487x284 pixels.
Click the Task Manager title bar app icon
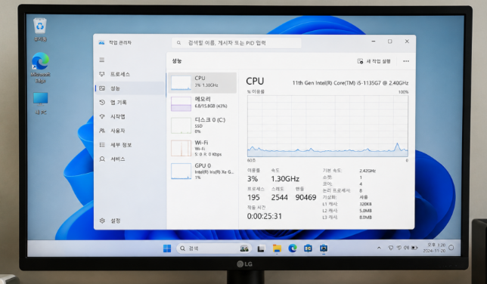[x=101, y=42]
